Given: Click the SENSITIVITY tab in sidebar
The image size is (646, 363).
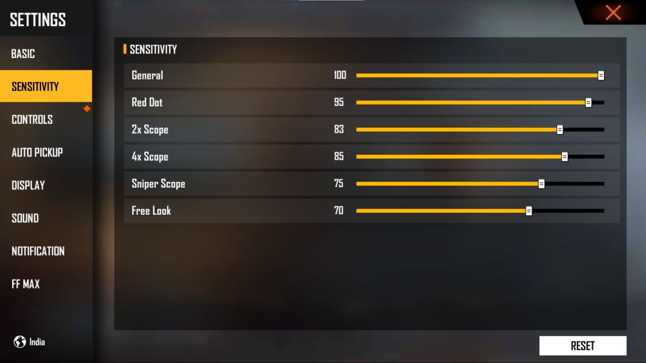Looking at the screenshot, I should 46,86.
